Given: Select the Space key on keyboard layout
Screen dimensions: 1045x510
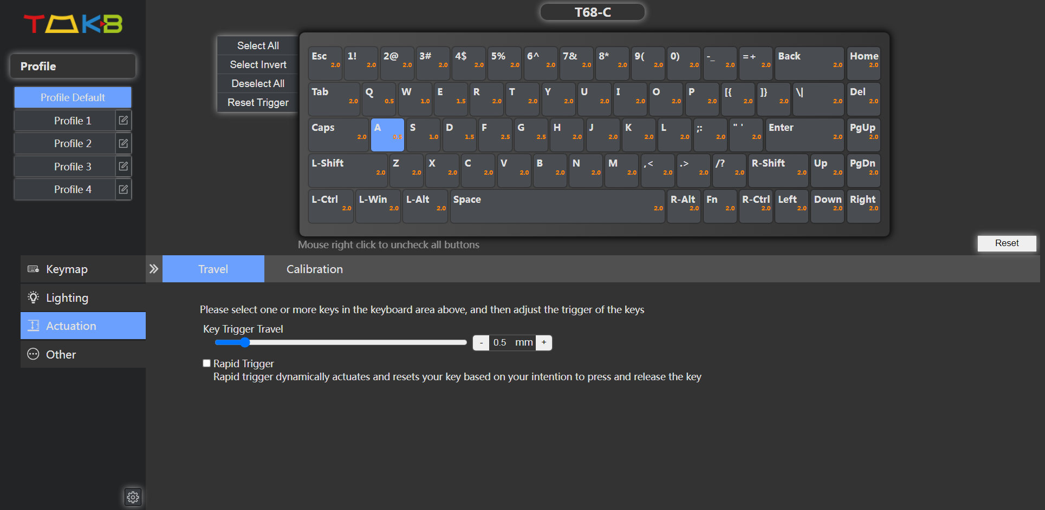Looking at the screenshot, I should [x=557, y=206].
